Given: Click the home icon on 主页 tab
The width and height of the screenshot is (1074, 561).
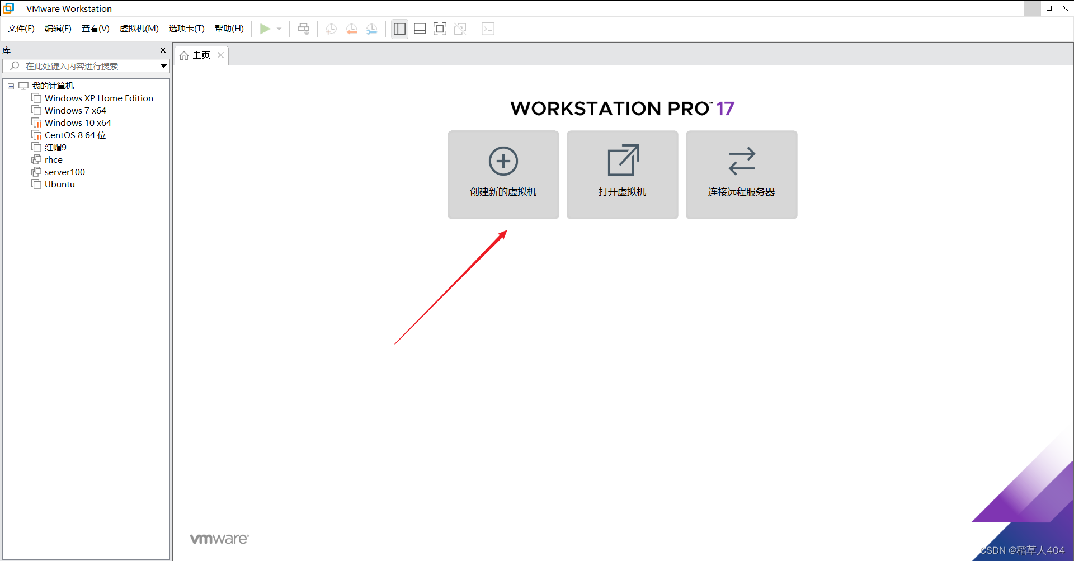Looking at the screenshot, I should (x=183, y=55).
